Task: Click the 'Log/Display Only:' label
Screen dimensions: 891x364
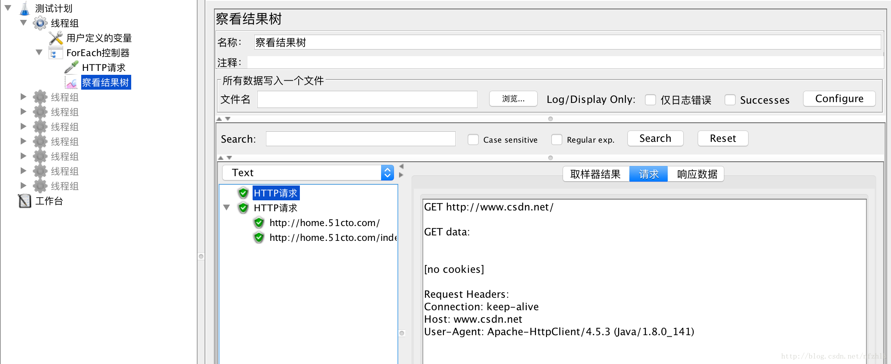Action: [591, 100]
